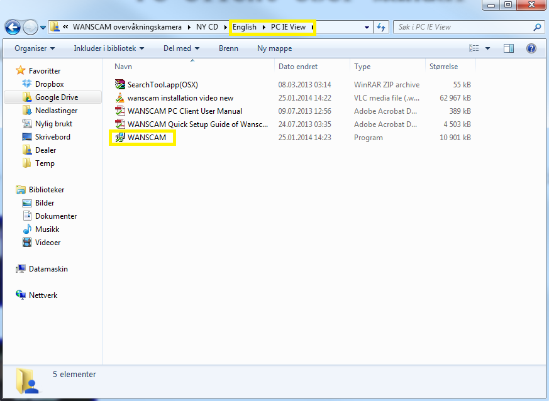Expand the address bar history dropdown

coord(367,27)
